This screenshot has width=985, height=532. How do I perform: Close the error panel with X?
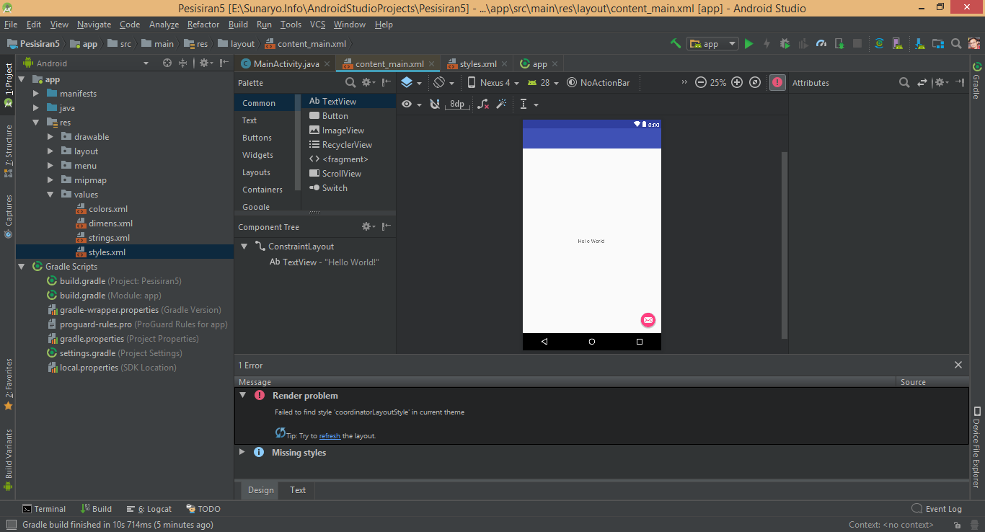pos(958,365)
